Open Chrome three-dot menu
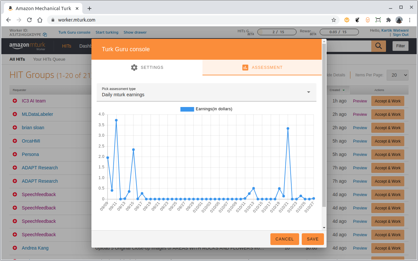This screenshot has width=418, height=261. [410, 20]
